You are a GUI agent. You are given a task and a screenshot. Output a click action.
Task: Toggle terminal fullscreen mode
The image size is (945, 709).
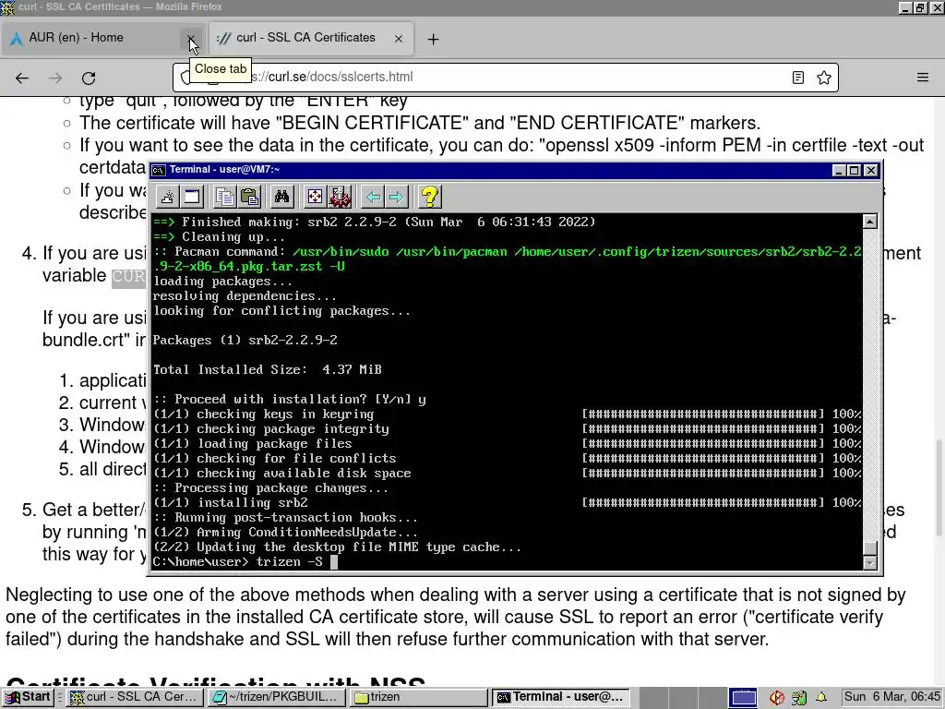[x=315, y=197]
